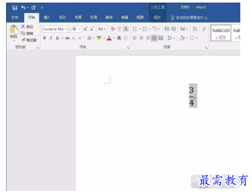Click the Shading paint bucket

tap(182, 38)
